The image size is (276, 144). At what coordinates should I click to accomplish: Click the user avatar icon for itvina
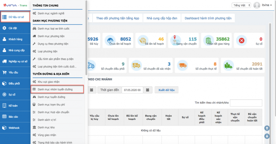coord(257,5)
